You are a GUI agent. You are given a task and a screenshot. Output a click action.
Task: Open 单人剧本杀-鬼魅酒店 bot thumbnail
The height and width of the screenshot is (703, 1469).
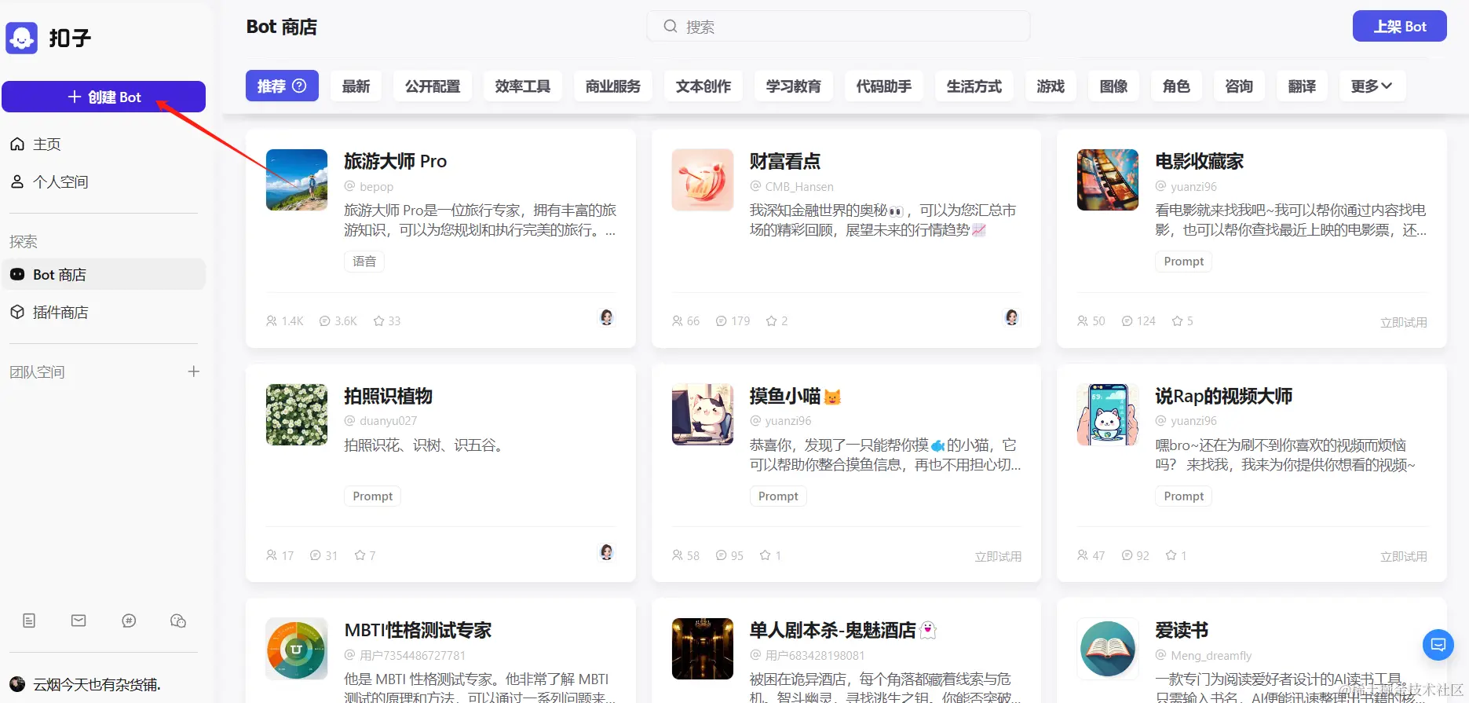pos(703,649)
